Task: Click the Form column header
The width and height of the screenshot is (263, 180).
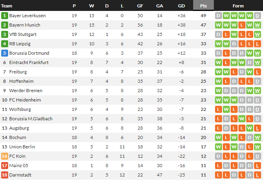Action: [238, 6]
